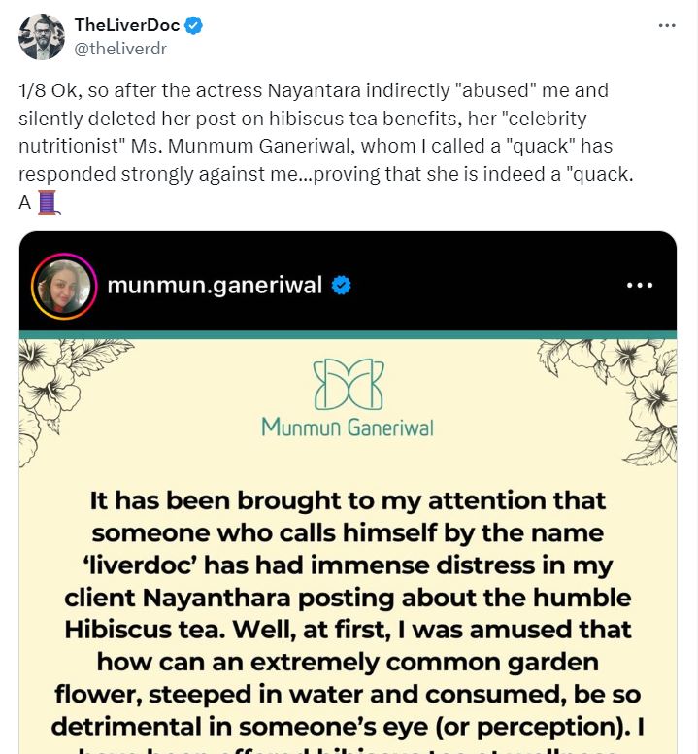Image resolution: width=698 pixels, height=754 pixels.
Task: Click the TheLiverDoc display name
Action: tap(127, 25)
